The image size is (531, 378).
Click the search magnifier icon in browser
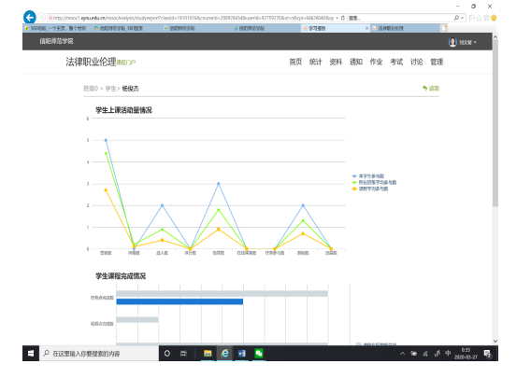[x=456, y=18]
